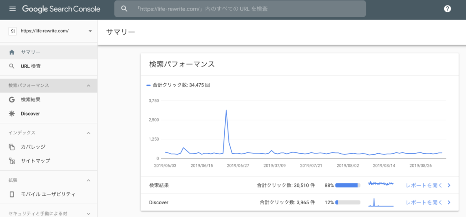This screenshot has height=217, width=466.
Task: Click the 88% progress bar for 検索結果
Action: [x=348, y=186]
